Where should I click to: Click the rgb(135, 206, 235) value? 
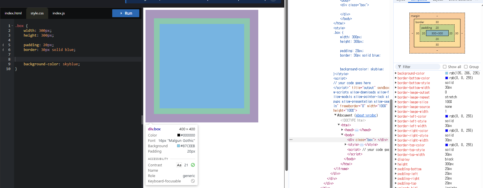[x=464, y=73]
